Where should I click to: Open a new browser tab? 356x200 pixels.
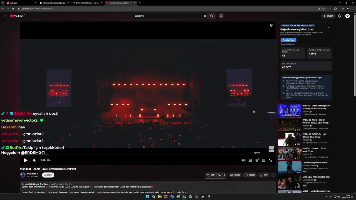[140, 3]
